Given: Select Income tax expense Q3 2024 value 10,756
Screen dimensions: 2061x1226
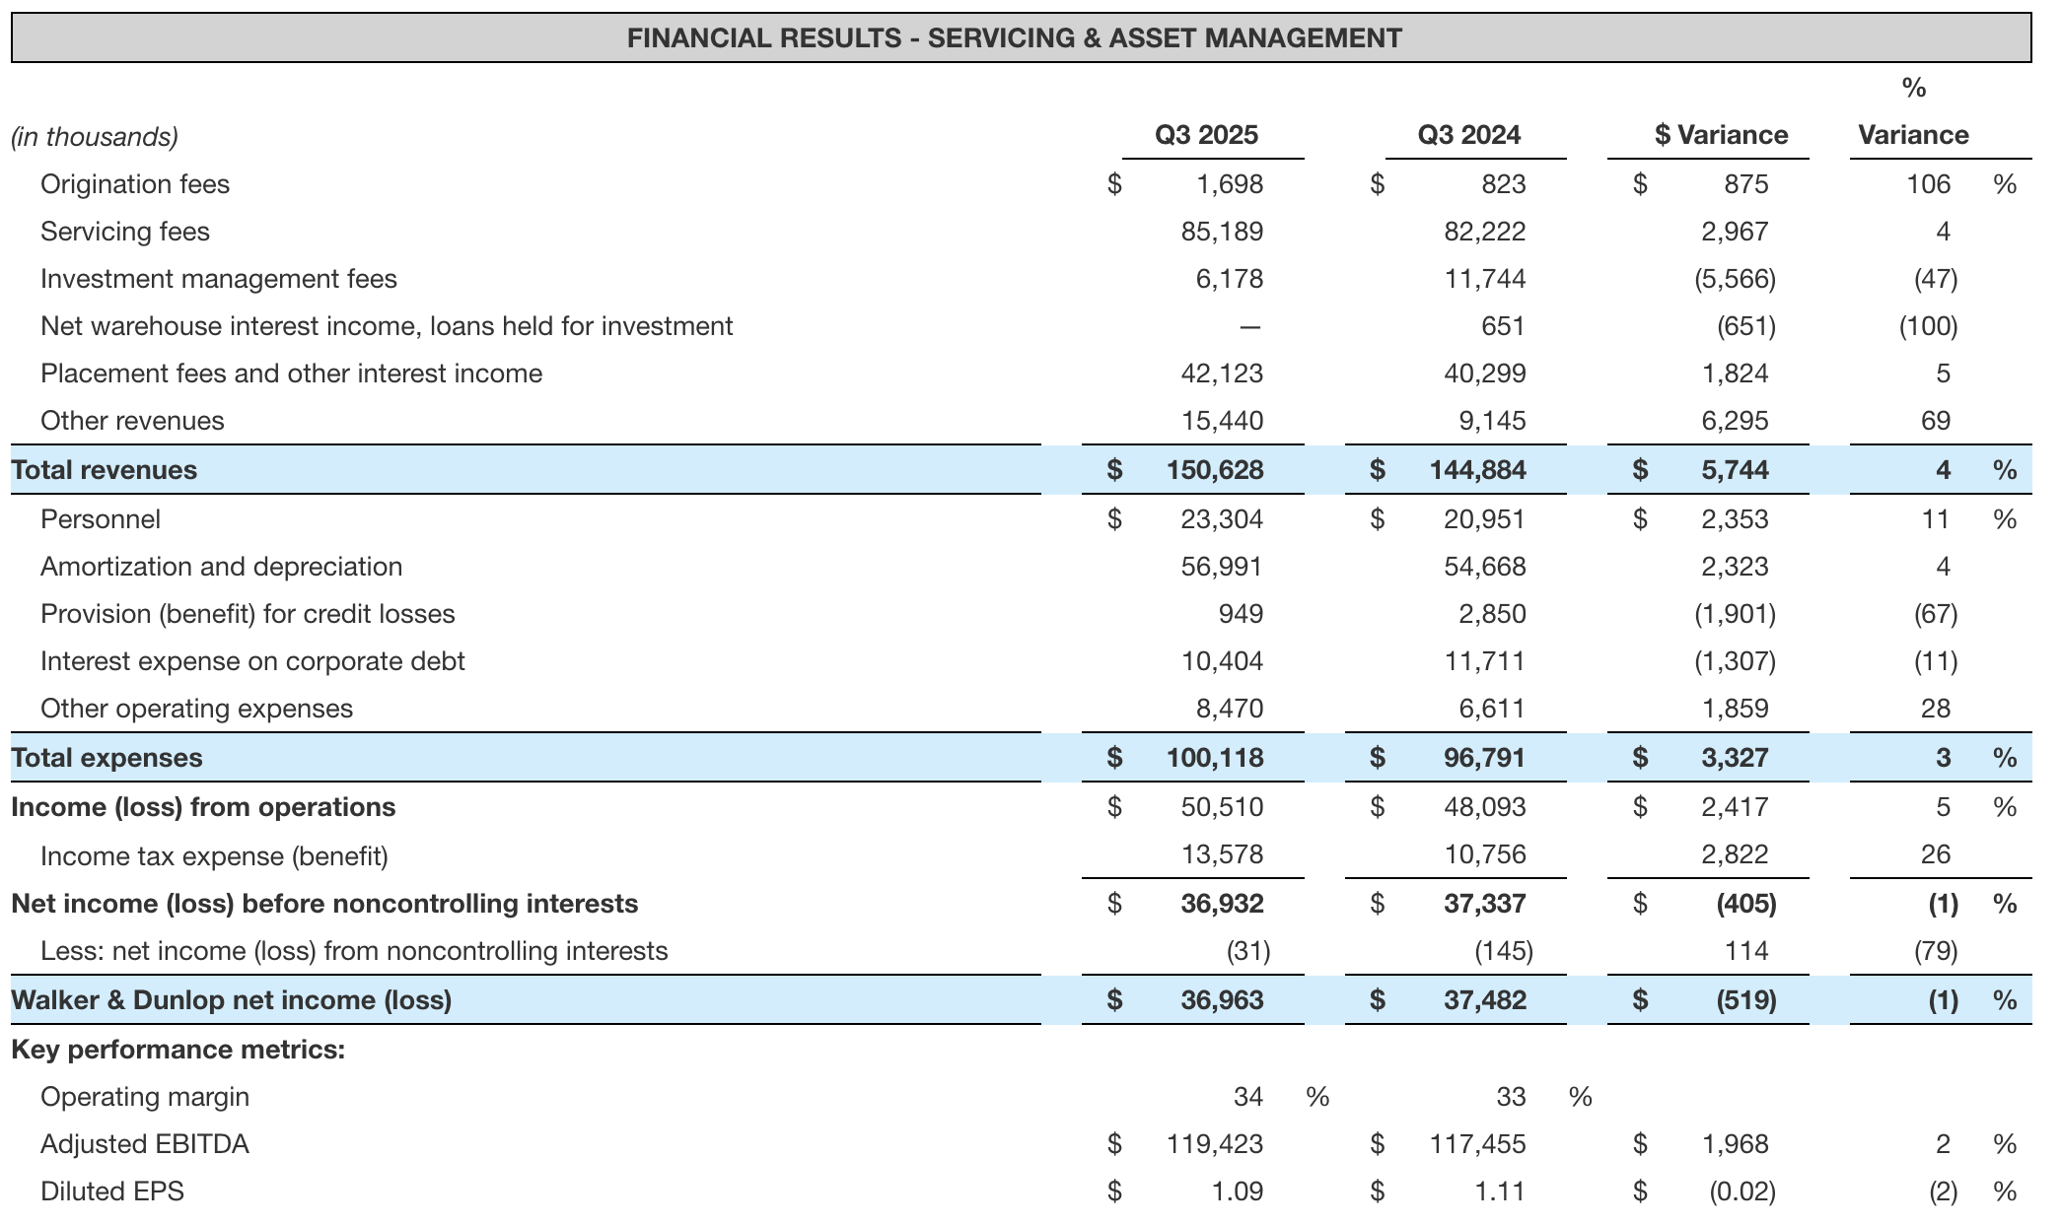Looking at the screenshot, I should coord(1485,854).
